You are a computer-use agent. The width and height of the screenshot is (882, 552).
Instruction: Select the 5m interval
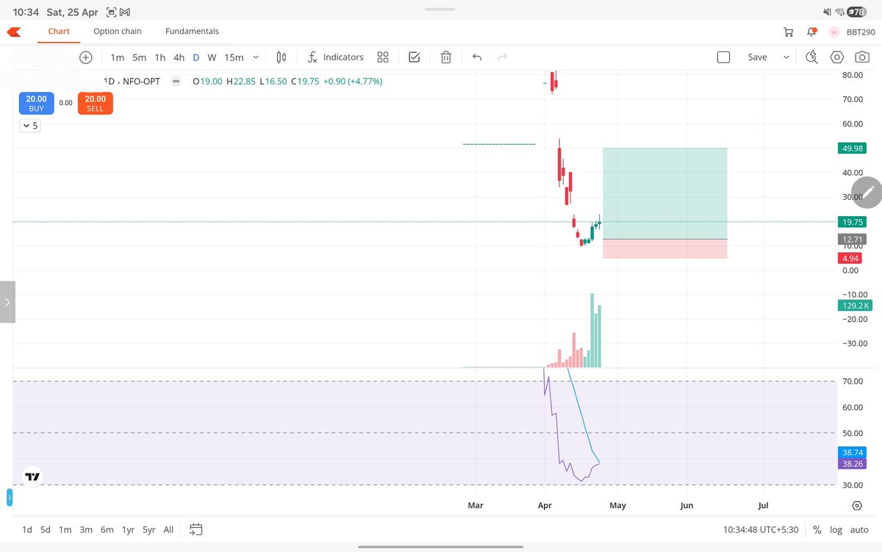(x=139, y=57)
